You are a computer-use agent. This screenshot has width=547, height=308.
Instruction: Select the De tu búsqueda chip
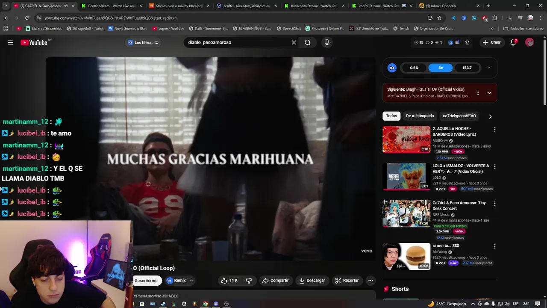[420, 116]
